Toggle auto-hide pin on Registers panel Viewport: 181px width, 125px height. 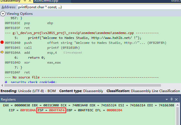pos(172,99)
